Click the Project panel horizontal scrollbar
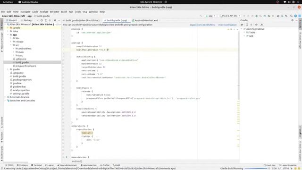Image resolution: width=302 pixels, height=170 pixels. coord(16,162)
